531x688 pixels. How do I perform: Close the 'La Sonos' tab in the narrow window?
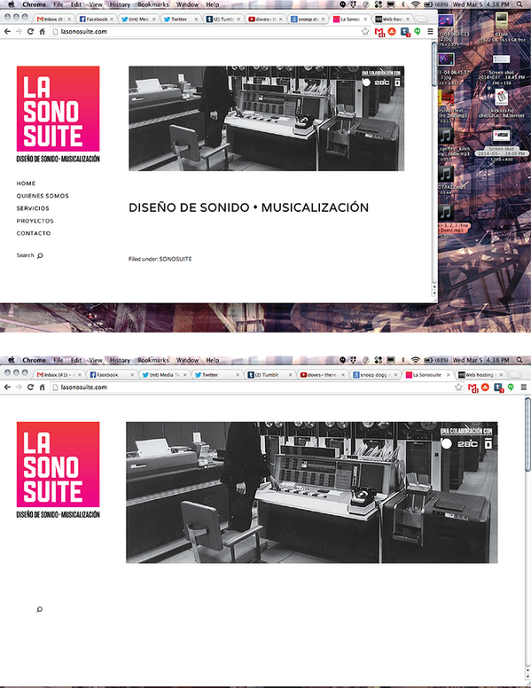tap(365, 20)
